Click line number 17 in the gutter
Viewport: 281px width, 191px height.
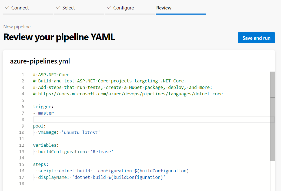[22, 177]
